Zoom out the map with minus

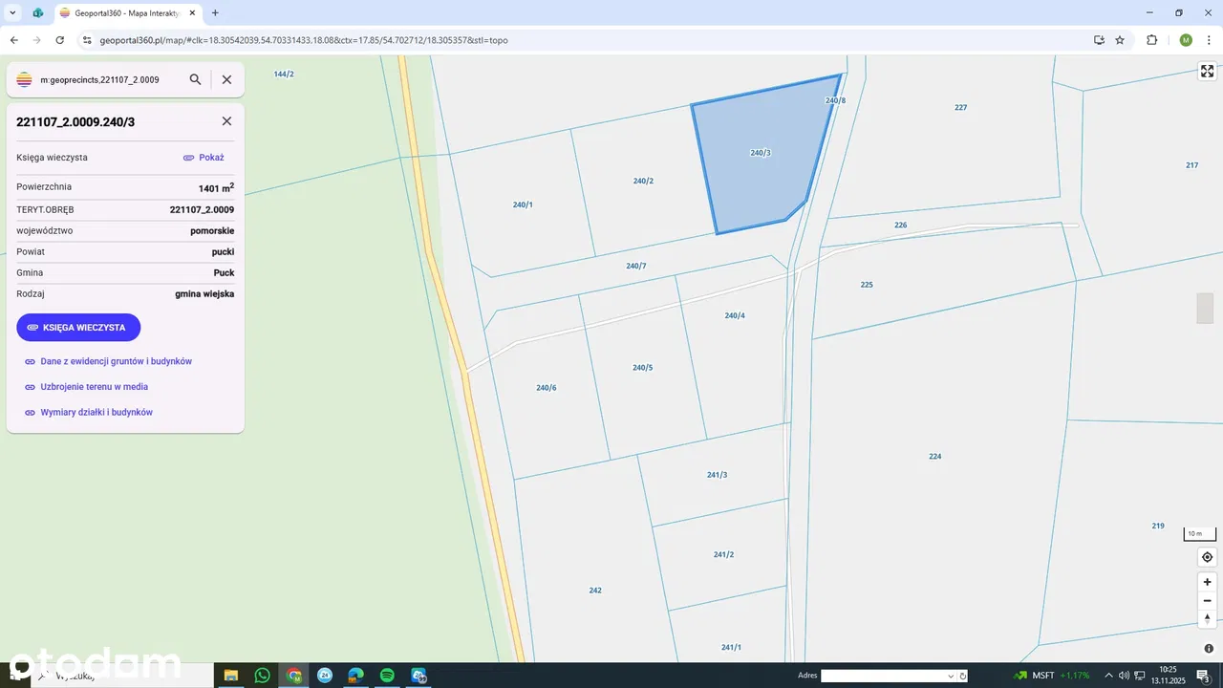[x=1207, y=601]
